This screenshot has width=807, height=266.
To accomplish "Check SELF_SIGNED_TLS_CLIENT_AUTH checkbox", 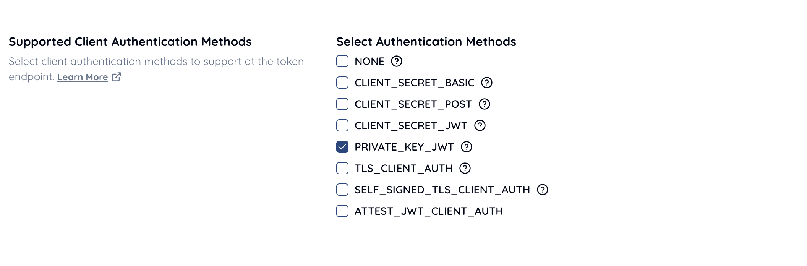I will coord(342,190).
